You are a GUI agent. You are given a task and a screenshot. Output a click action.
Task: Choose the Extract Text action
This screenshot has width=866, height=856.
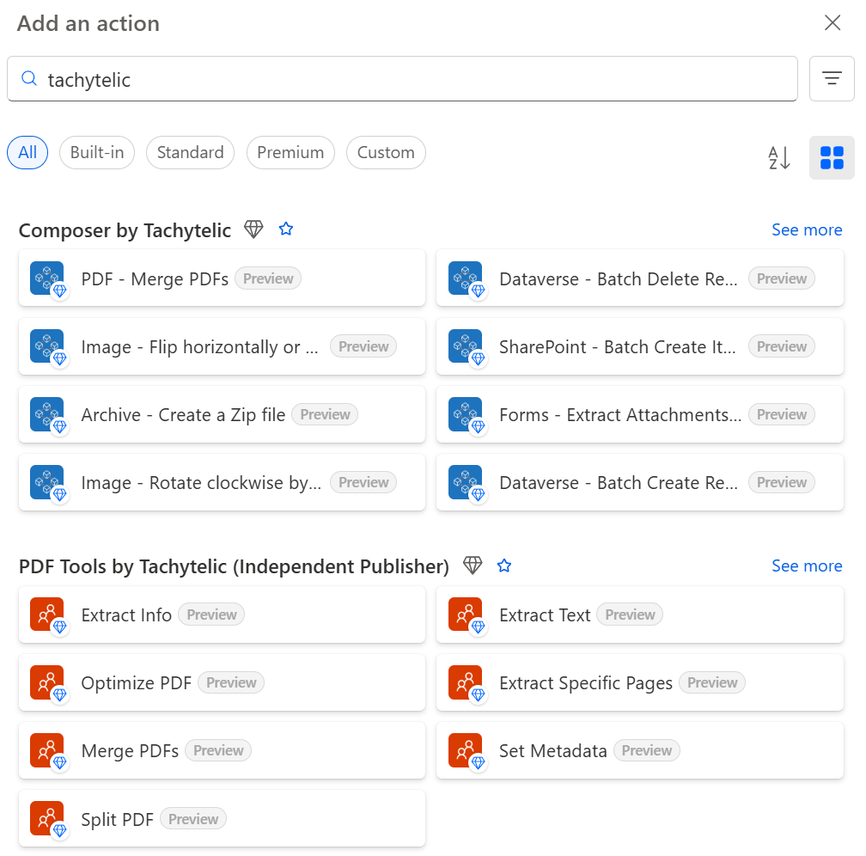pos(640,614)
